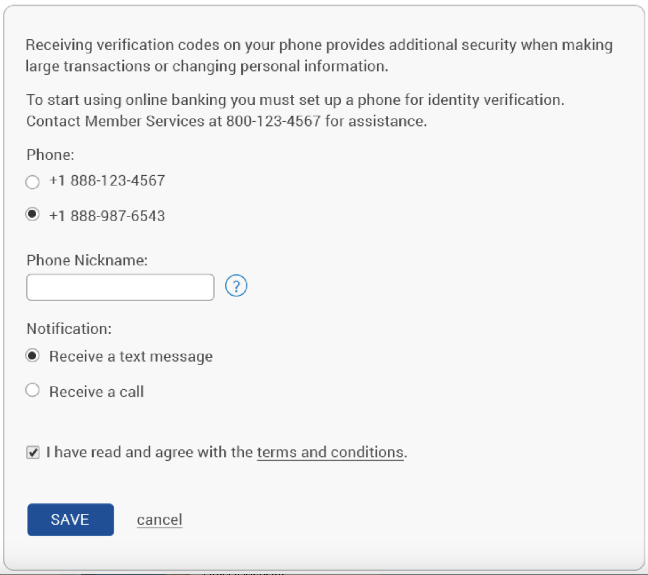
Task: Cancel the phone setup form
Action: 159,520
